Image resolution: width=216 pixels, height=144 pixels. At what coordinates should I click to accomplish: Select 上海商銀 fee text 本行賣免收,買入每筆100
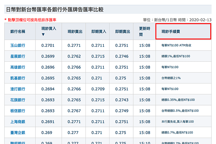[x=178, y=122]
